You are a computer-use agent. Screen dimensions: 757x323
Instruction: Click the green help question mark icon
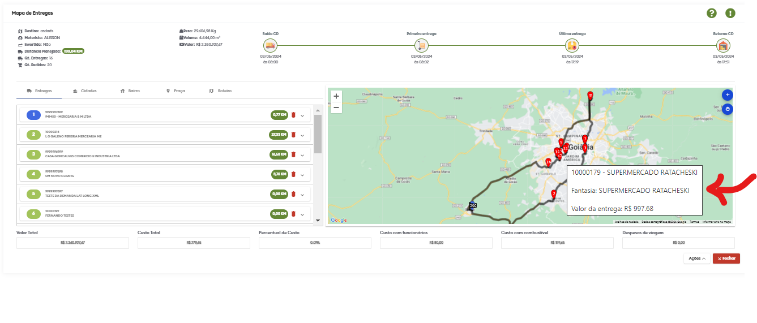tap(712, 14)
